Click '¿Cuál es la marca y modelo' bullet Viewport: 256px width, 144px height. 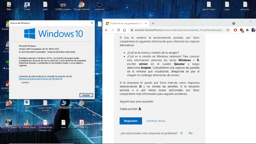point(153,53)
